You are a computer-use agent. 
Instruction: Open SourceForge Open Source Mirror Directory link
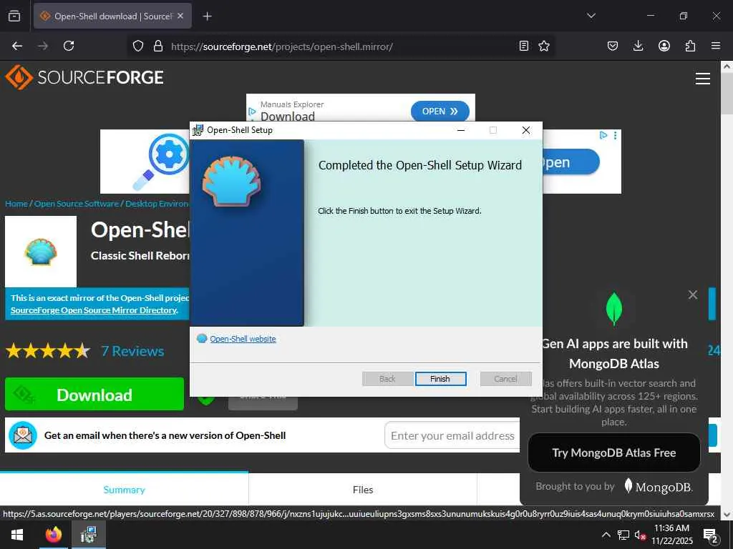[x=94, y=310]
